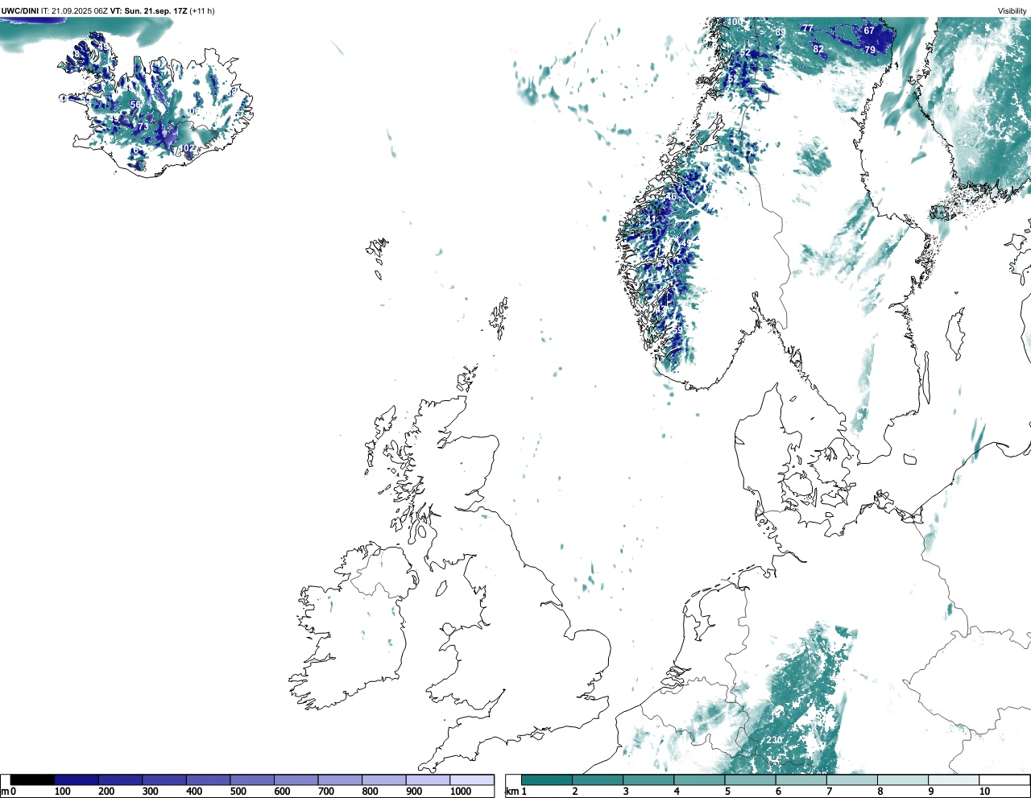
Task: Click the 500–600 m legend swatch
Action: [x=252, y=779]
